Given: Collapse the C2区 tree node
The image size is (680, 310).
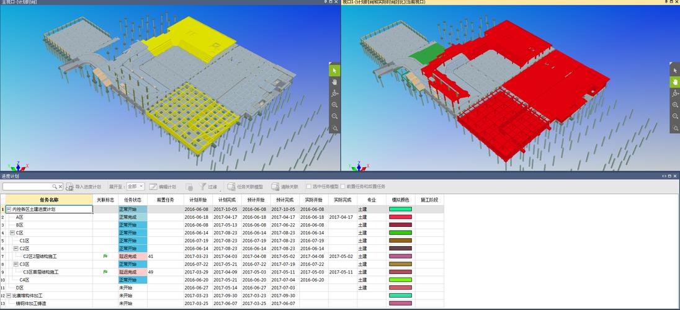Looking at the screenshot, I should [x=16, y=249].
